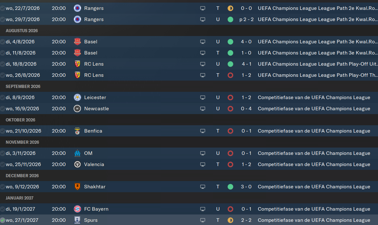Click the TV monitor icon on Shakhtar row
The image size is (378, 225).
(203, 187)
